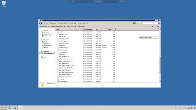196x110 pixels.
Task: Open the Общий доступ dropdown
Action: point(71,27)
